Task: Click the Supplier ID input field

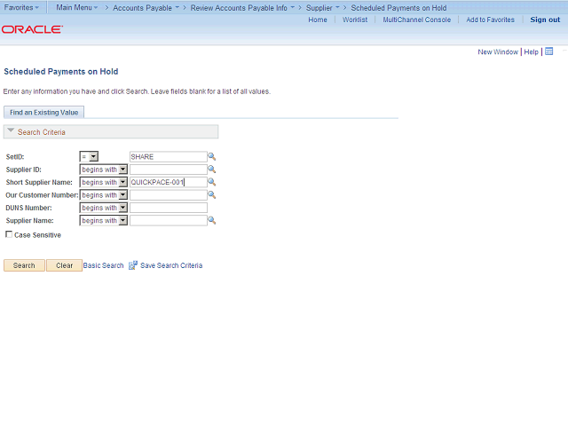Action: 169,170
